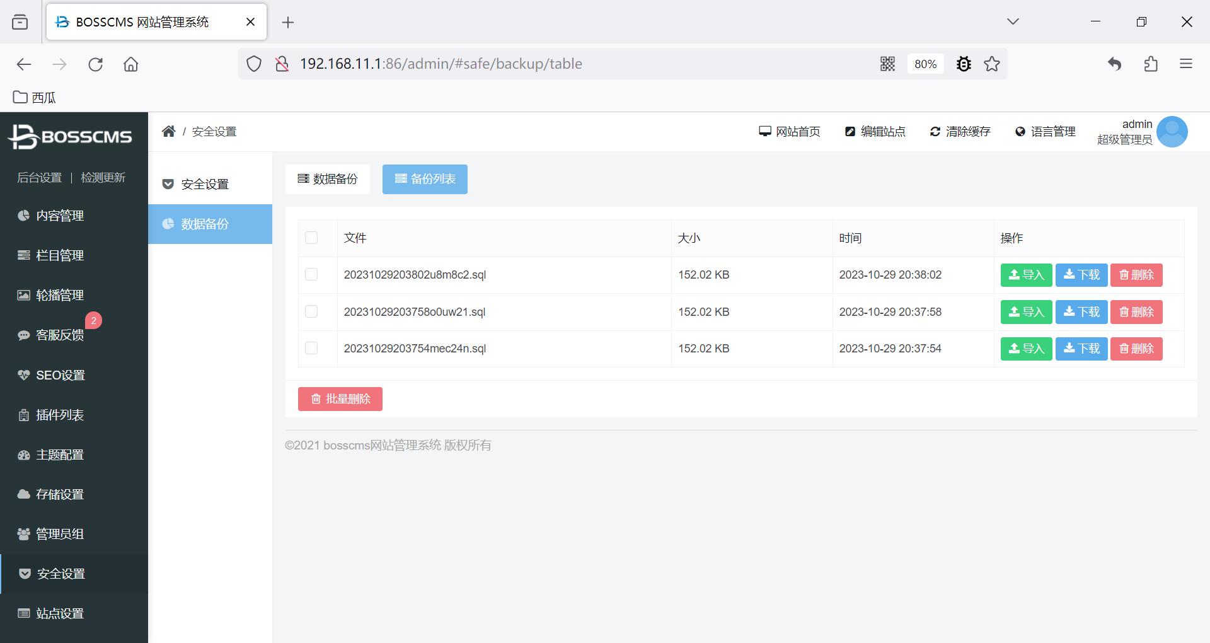Open 语言管理 in the top bar

pos(1045,131)
